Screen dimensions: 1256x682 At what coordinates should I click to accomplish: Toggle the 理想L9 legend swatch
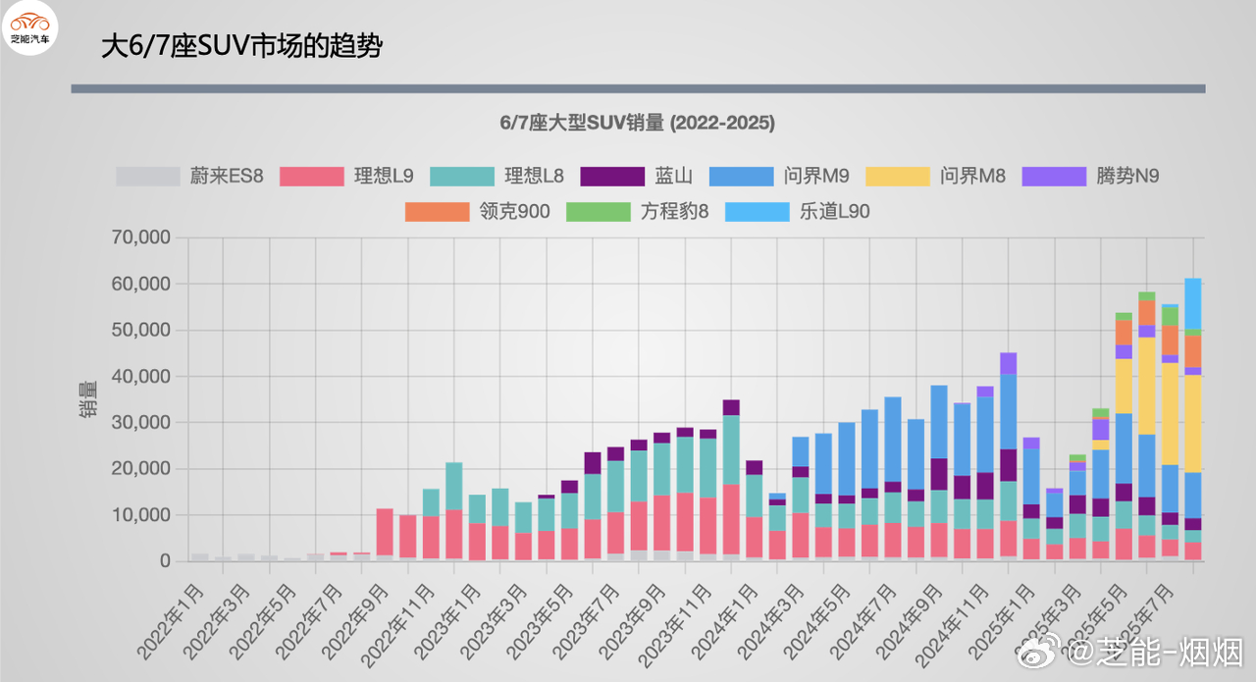(312, 177)
